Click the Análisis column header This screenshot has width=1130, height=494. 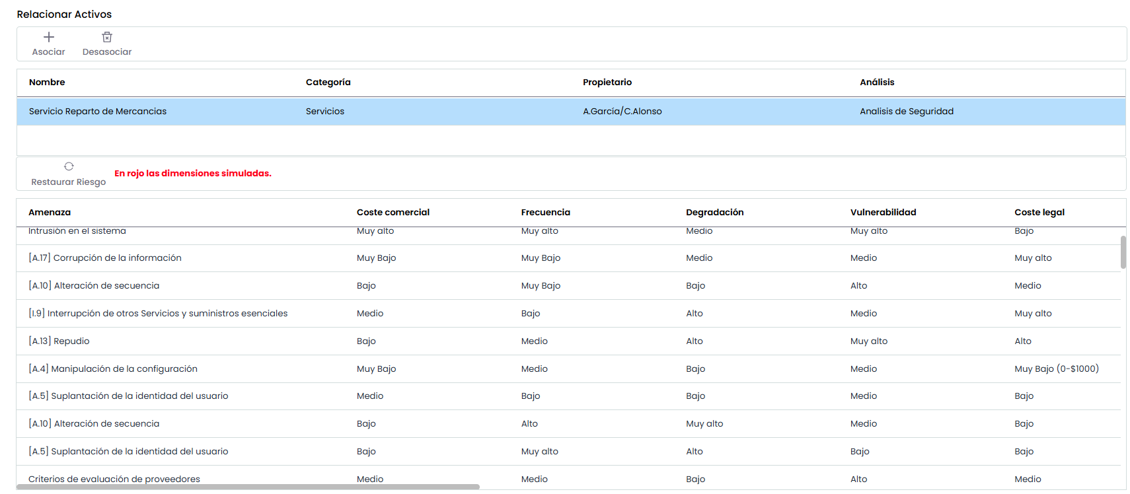876,83
